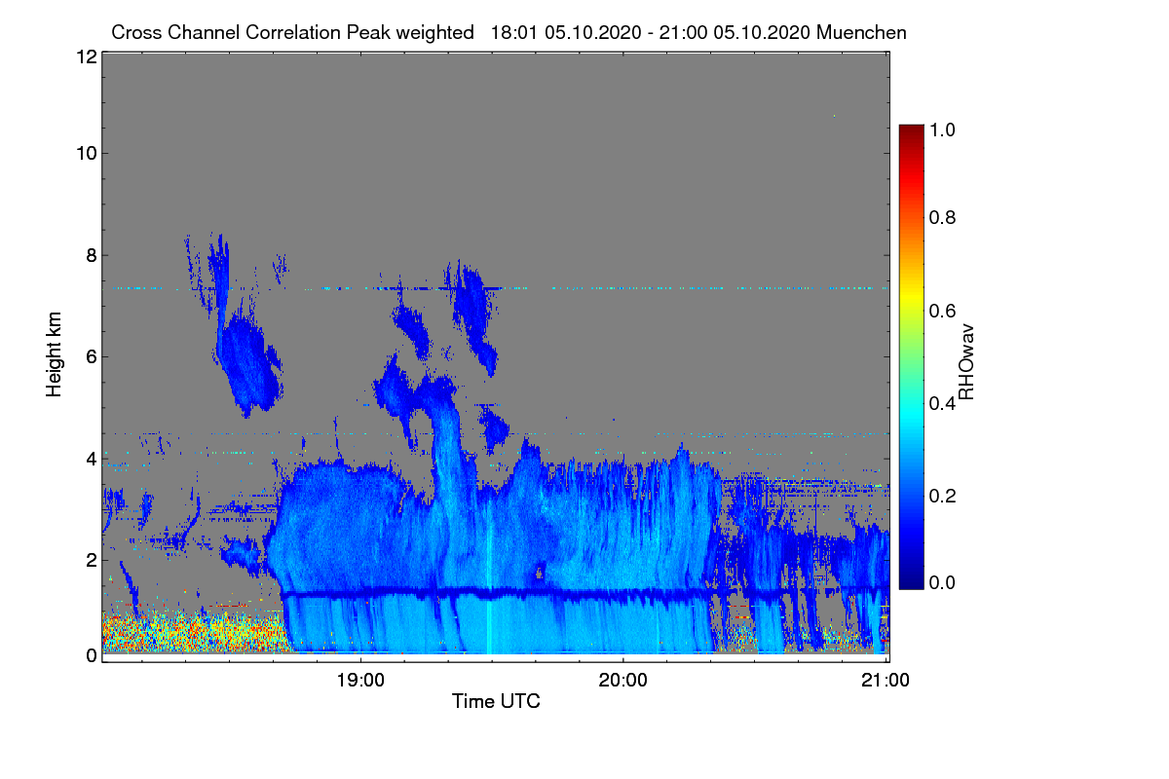The height and width of the screenshot is (779, 1169).
Task: Click the yellow section of the colorbar
Action: tap(911, 297)
